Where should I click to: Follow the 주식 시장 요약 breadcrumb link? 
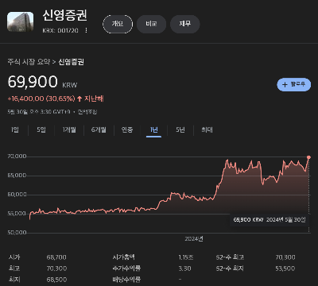[29, 62]
